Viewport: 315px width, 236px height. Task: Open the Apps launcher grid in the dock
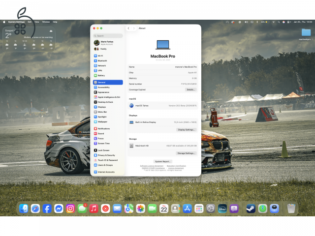pos(199,208)
